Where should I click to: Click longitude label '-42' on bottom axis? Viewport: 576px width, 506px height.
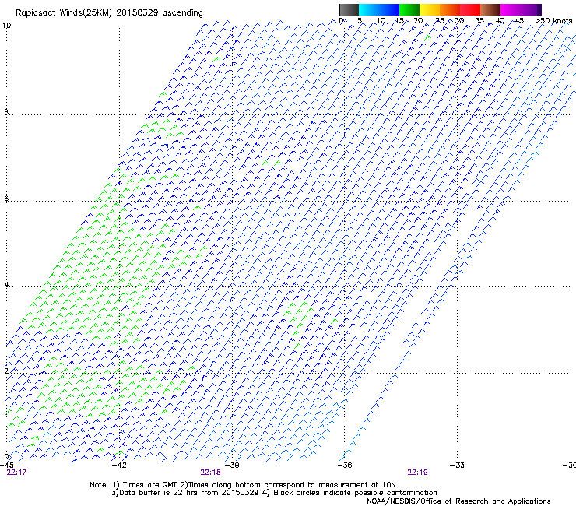coord(119,466)
